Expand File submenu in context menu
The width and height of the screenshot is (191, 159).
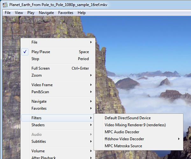tap(58, 42)
